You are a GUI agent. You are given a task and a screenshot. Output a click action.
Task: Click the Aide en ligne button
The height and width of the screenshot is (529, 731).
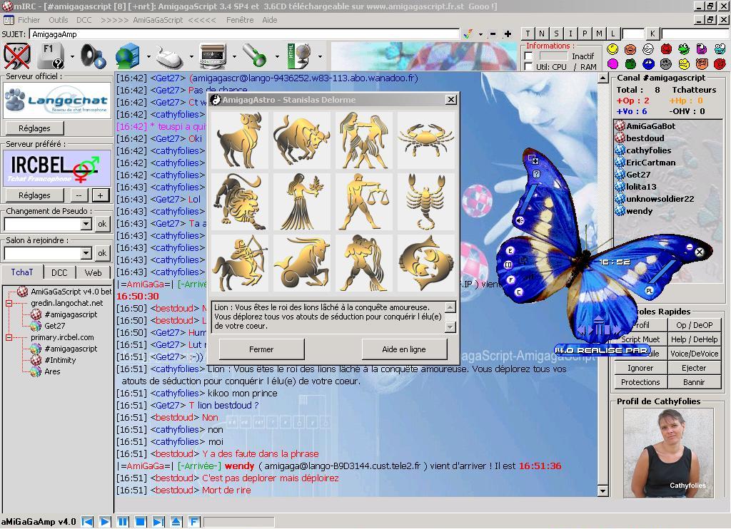coord(404,349)
